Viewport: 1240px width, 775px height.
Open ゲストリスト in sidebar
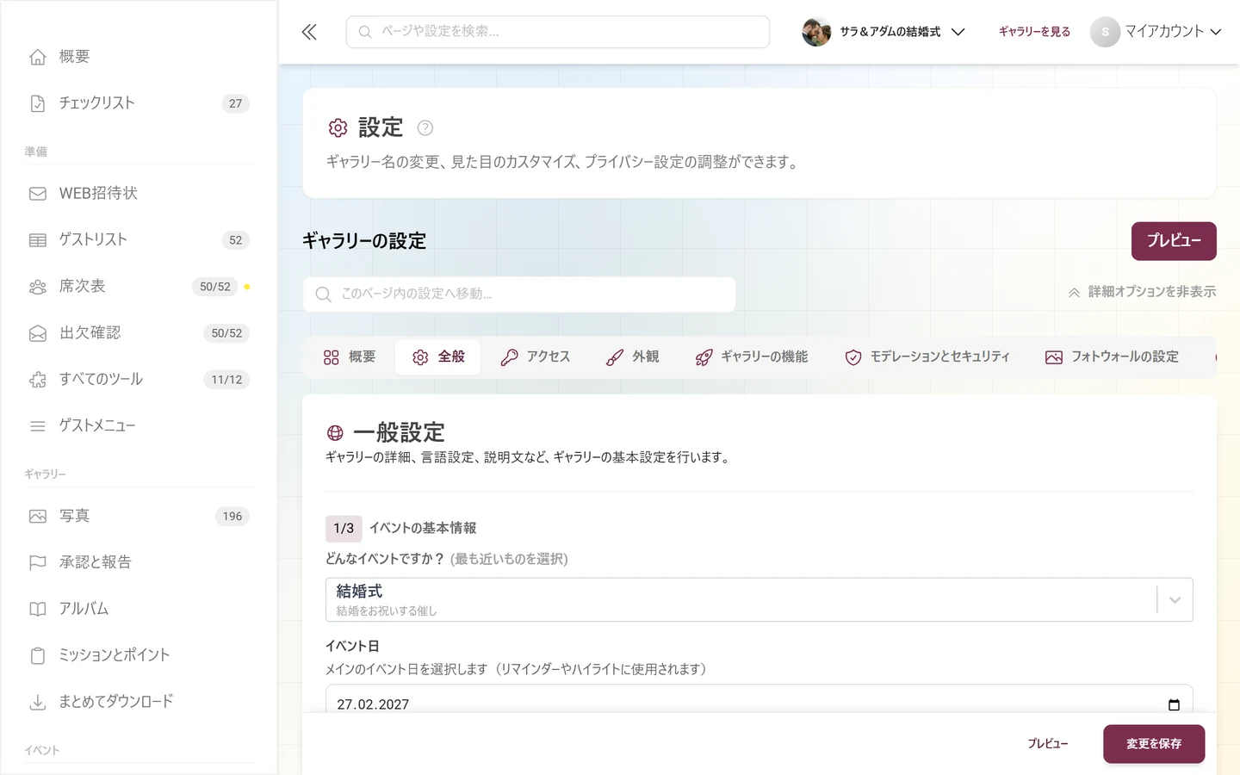pyautogui.click(x=138, y=240)
